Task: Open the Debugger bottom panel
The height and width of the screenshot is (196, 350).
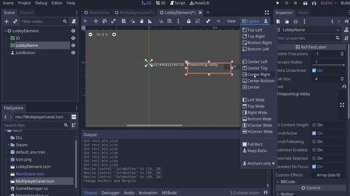Action: click(110, 193)
